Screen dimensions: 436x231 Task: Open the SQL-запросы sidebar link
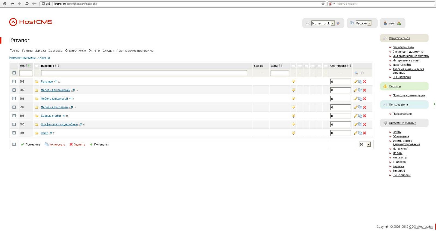tap(401, 175)
